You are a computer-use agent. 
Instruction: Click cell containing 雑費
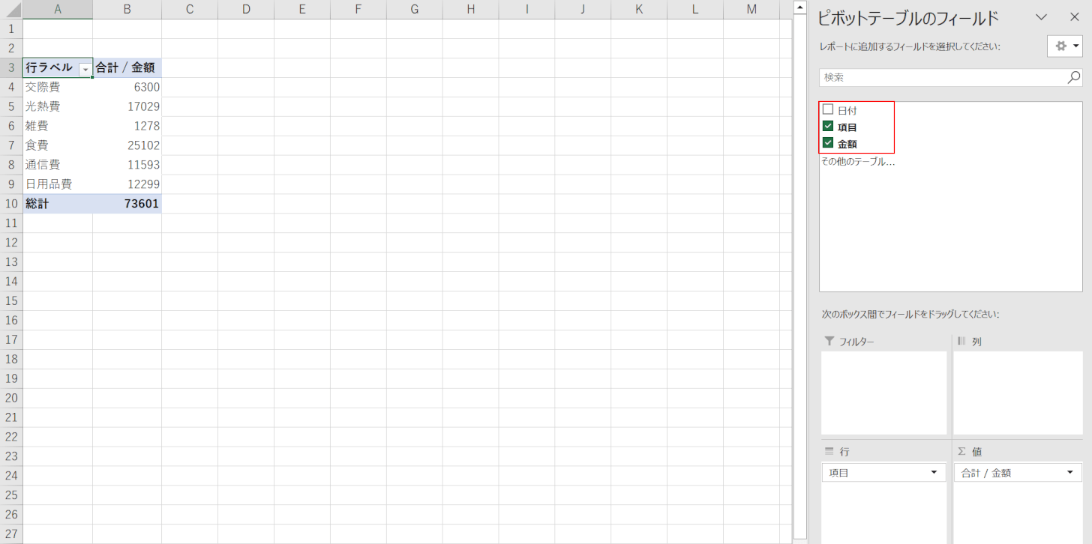(58, 126)
